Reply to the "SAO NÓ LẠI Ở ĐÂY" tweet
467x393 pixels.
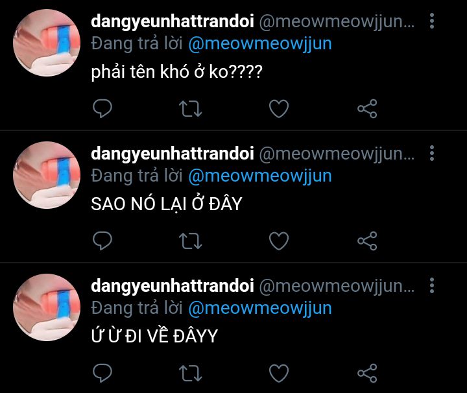[x=102, y=241]
